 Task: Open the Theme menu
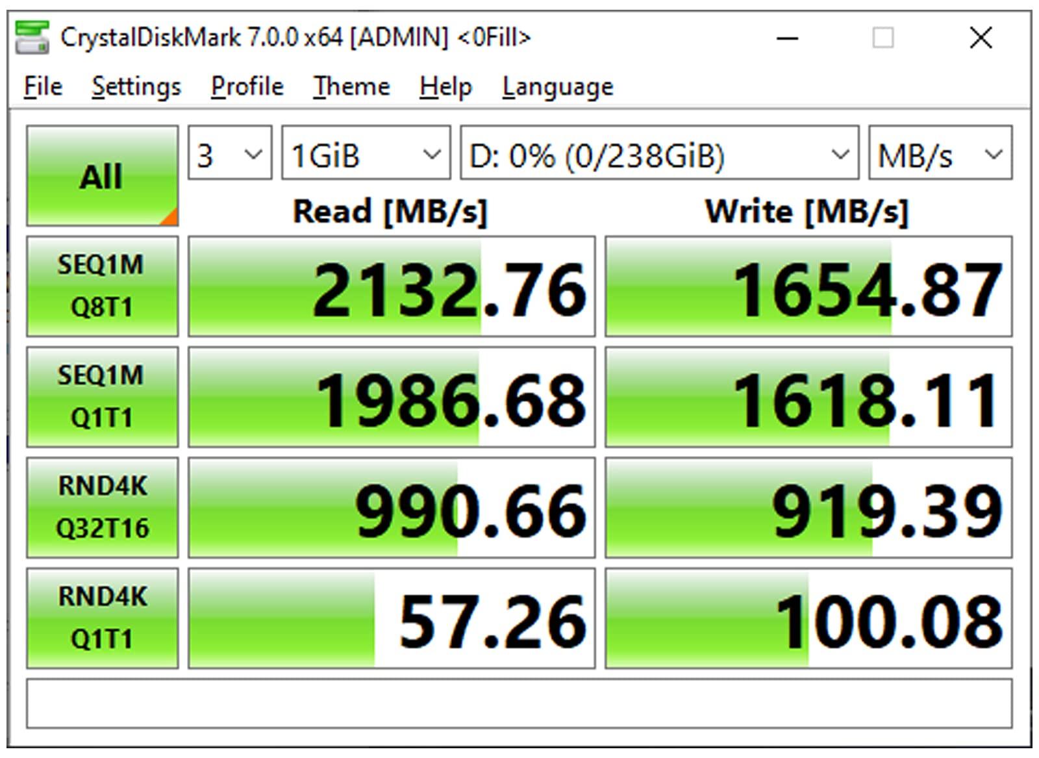click(351, 86)
